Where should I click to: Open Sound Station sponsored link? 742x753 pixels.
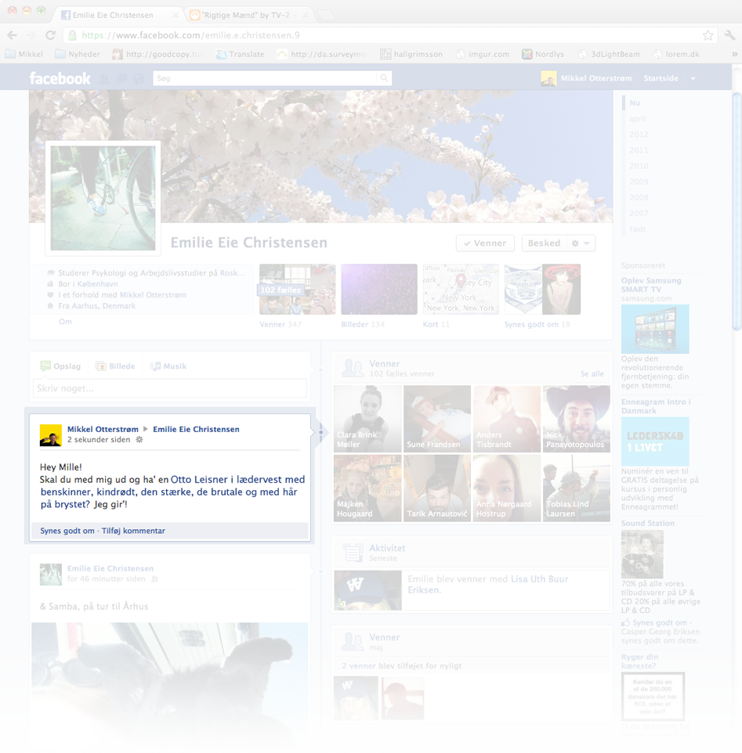(x=648, y=523)
